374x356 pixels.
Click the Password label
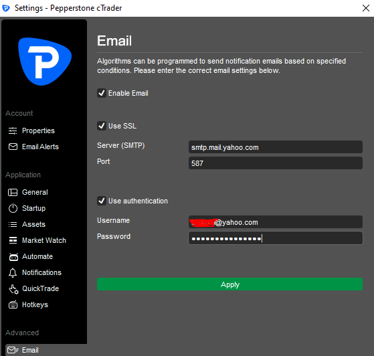coord(114,236)
